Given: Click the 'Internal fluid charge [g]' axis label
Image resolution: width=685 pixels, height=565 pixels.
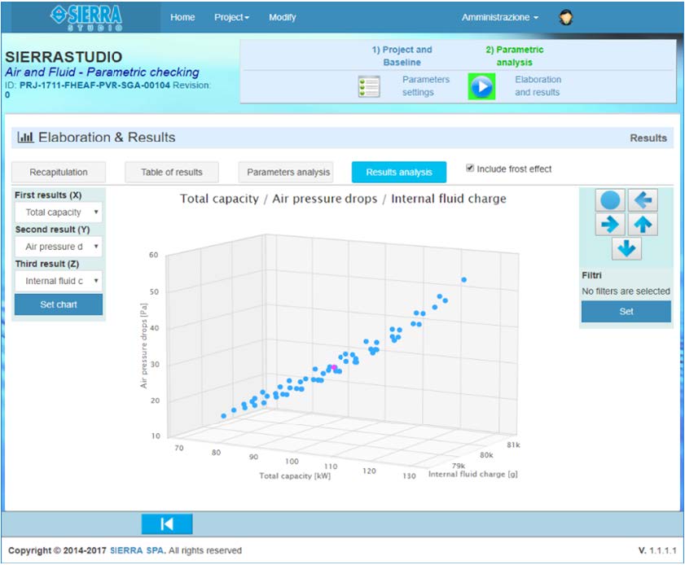Looking at the screenshot, I should pyautogui.click(x=472, y=474).
